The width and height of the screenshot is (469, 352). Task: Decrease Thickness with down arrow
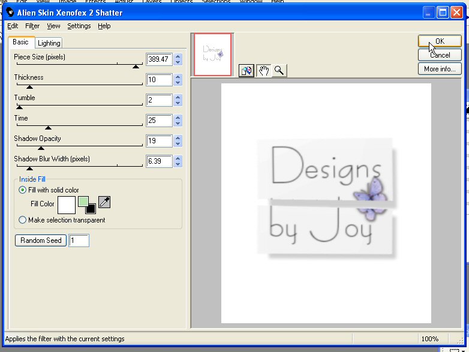click(178, 83)
